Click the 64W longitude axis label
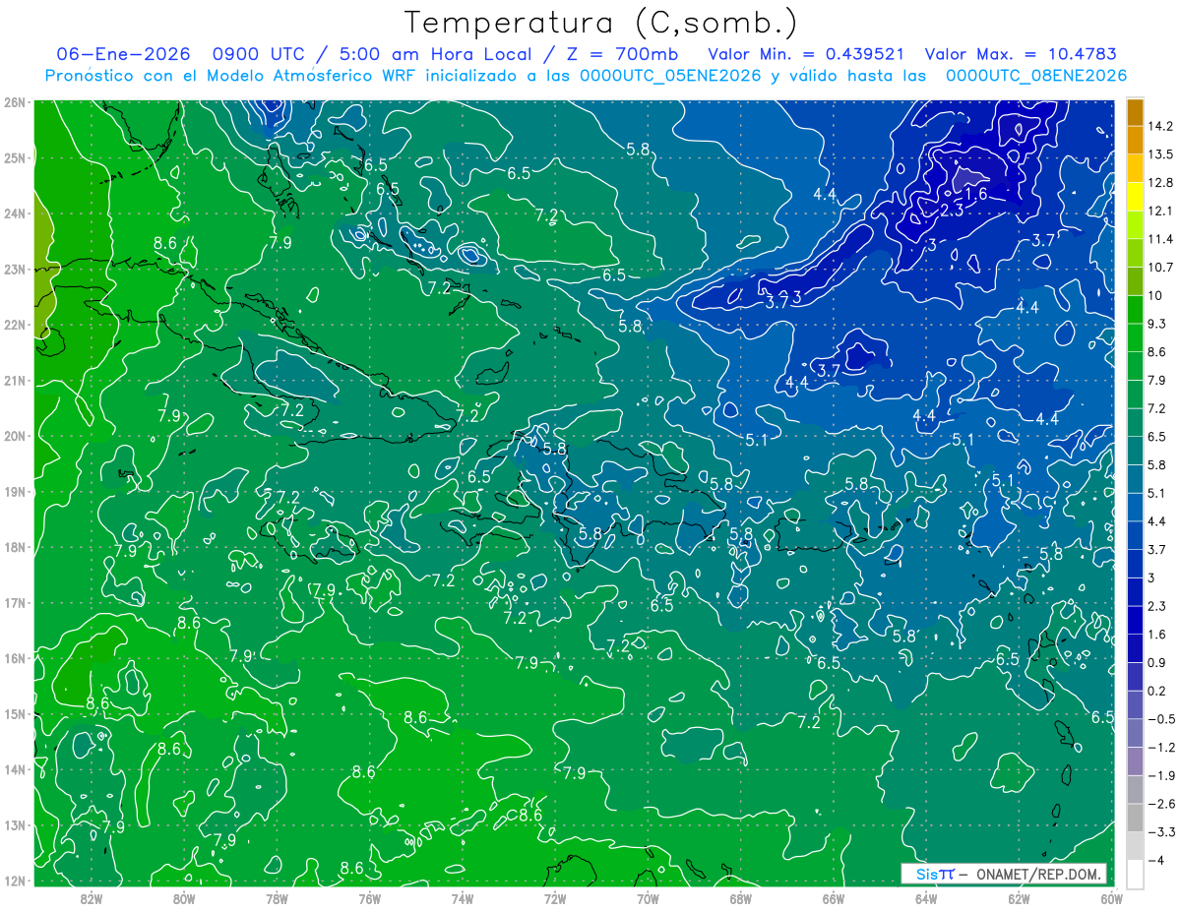The image size is (1181, 912). pos(926,898)
